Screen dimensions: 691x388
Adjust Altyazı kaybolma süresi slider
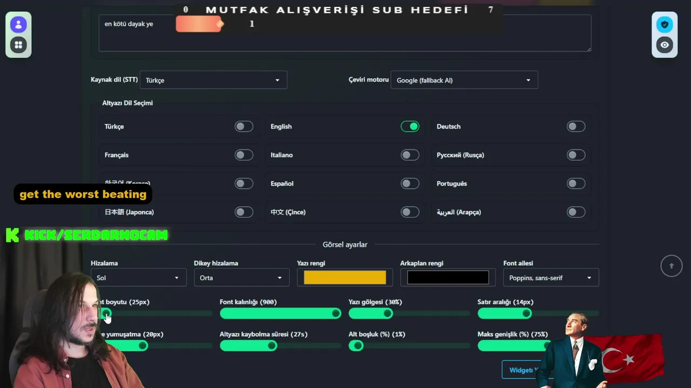click(280, 345)
